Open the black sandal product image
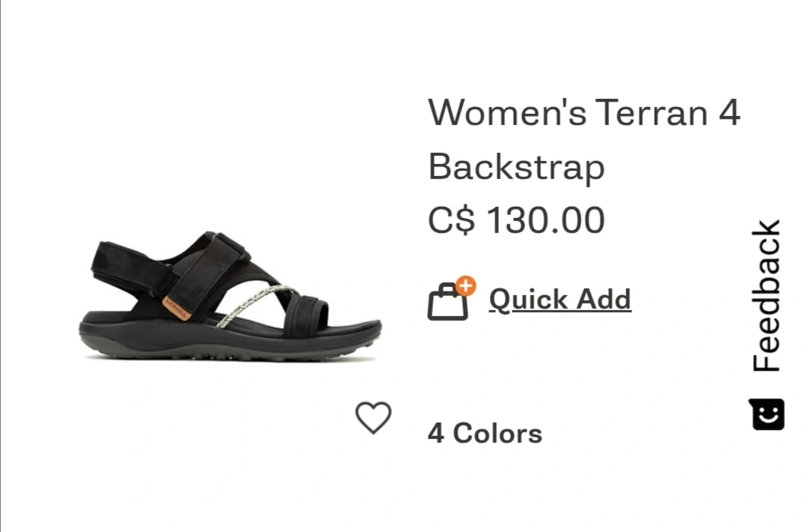Screen dimensions: 809x532 click(230, 296)
